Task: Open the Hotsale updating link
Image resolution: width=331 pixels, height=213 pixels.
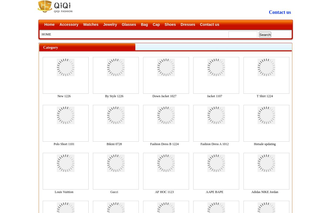Action: pyautogui.click(x=265, y=144)
